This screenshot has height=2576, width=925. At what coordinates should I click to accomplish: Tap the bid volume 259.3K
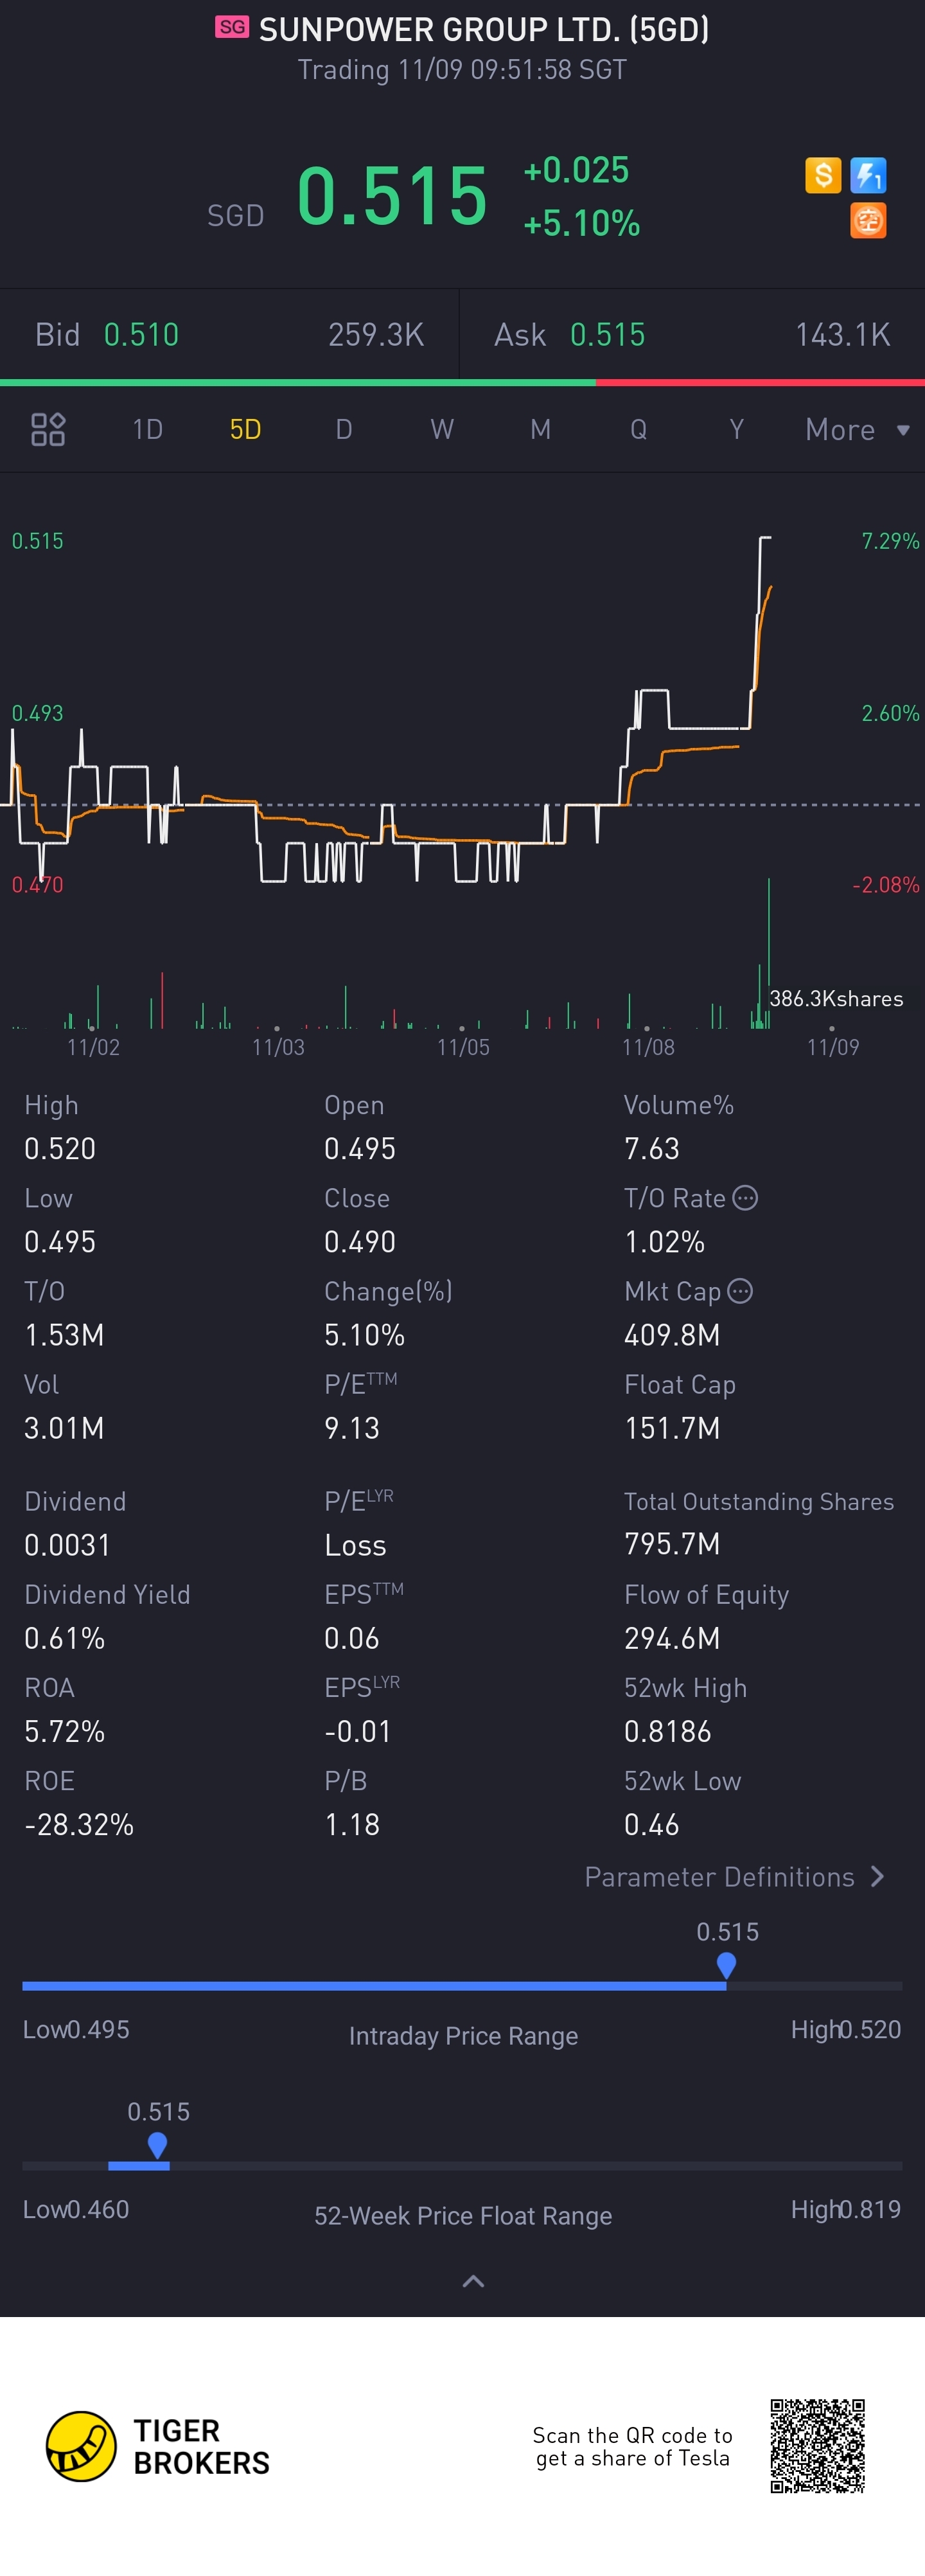pyautogui.click(x=376, y=334)
